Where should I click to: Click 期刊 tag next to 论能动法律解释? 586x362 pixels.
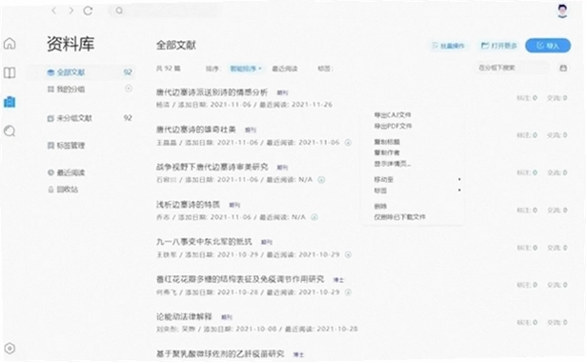click(x=227, y=317)
